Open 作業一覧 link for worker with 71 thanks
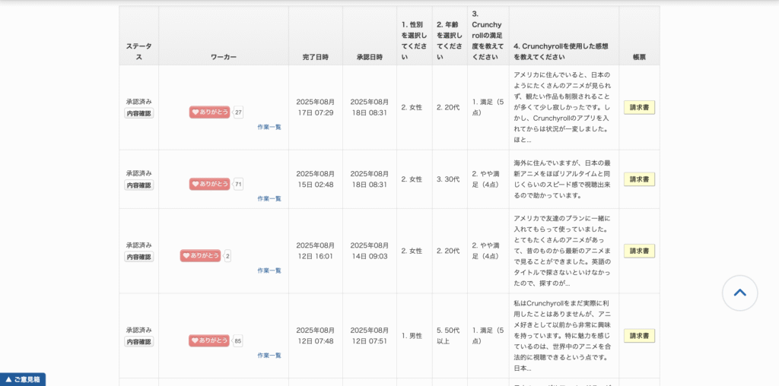 269,198
